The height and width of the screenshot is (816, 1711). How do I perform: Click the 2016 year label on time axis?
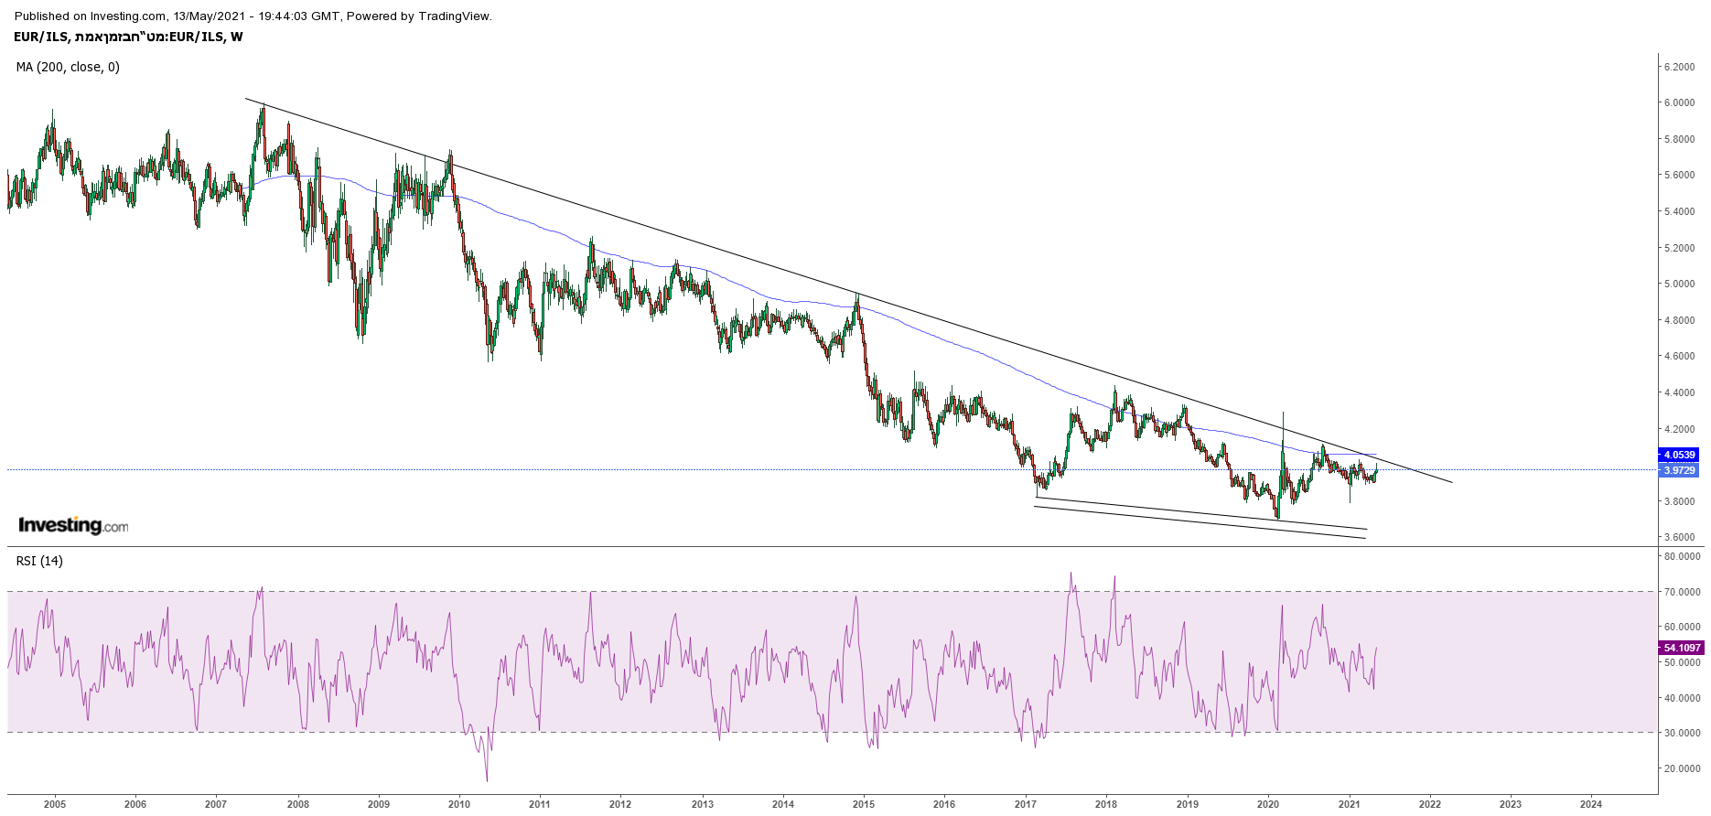coord(944,804)
